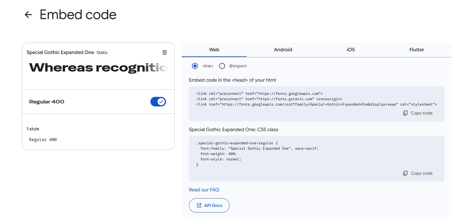Click the Regular 400 style label
This screenshot has width=457, height=220.
[47, 102]
